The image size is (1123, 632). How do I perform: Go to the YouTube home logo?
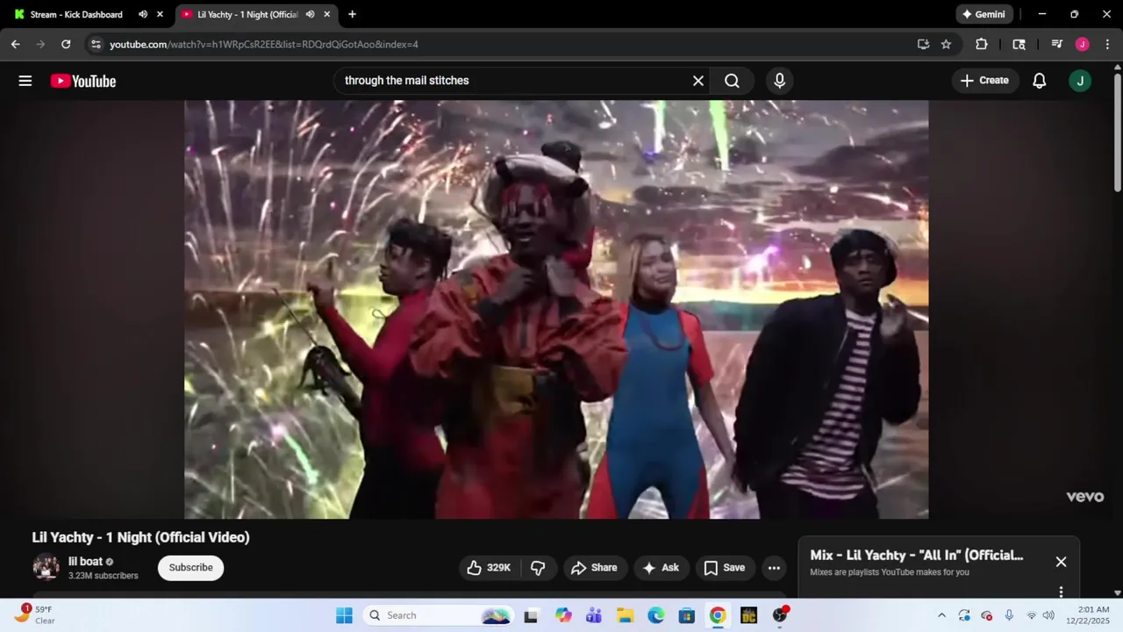(x=83, y=81)
